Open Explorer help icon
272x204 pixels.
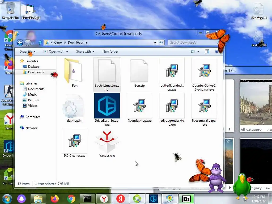coord(216,52)
